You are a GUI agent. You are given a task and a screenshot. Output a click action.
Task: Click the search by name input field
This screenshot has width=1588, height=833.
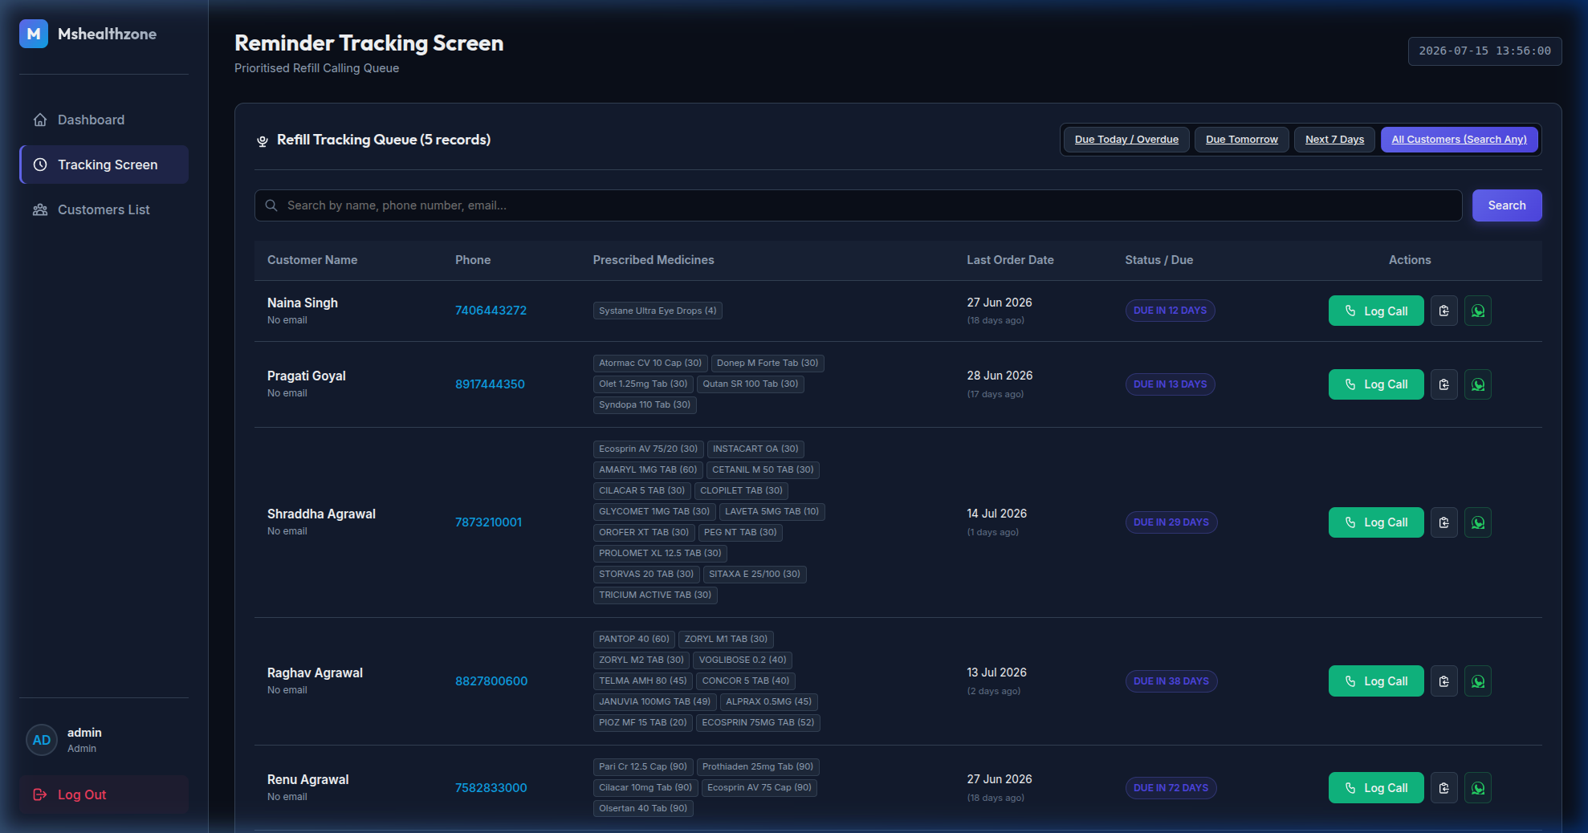point(857,205)
